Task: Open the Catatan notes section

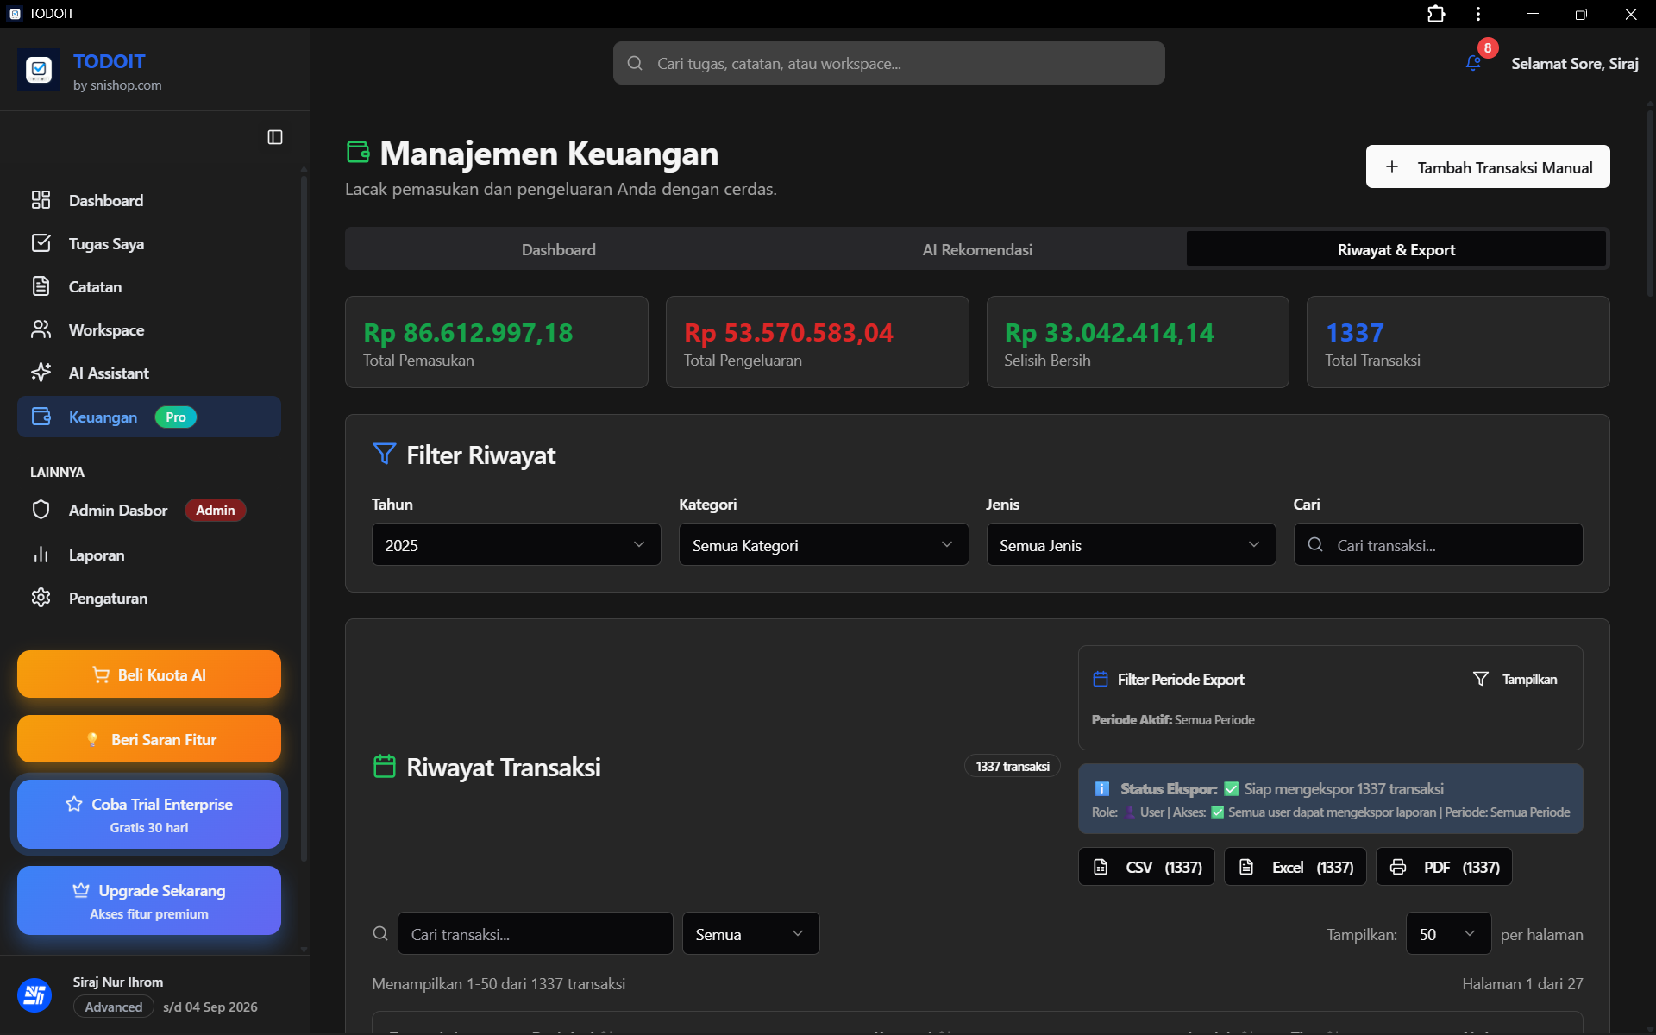Action: pos(95,286)
